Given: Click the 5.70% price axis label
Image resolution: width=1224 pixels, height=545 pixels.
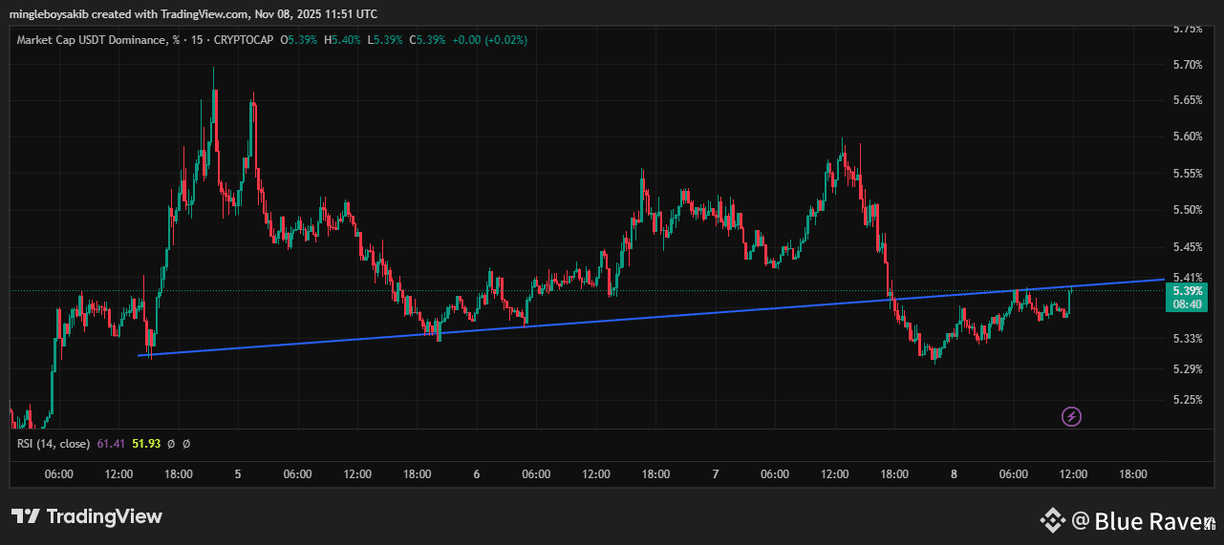Looking at the screenshot, I should pos(1187,65).
